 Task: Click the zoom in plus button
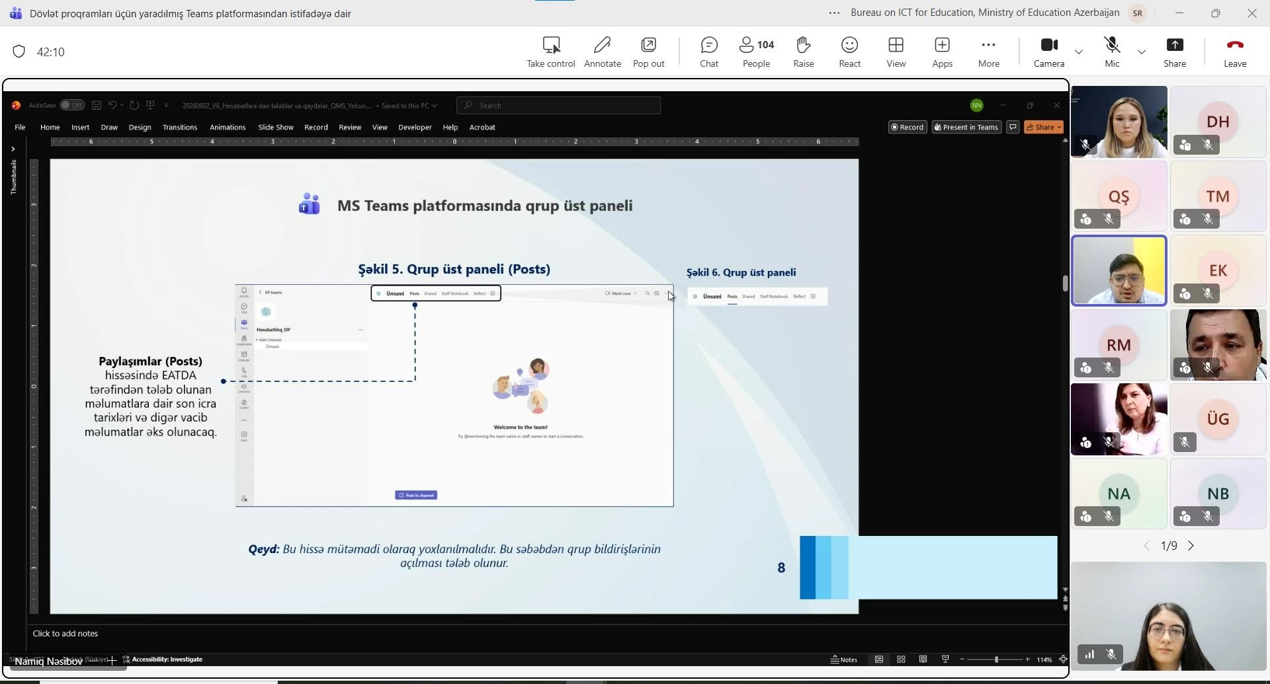[1027, 660]
